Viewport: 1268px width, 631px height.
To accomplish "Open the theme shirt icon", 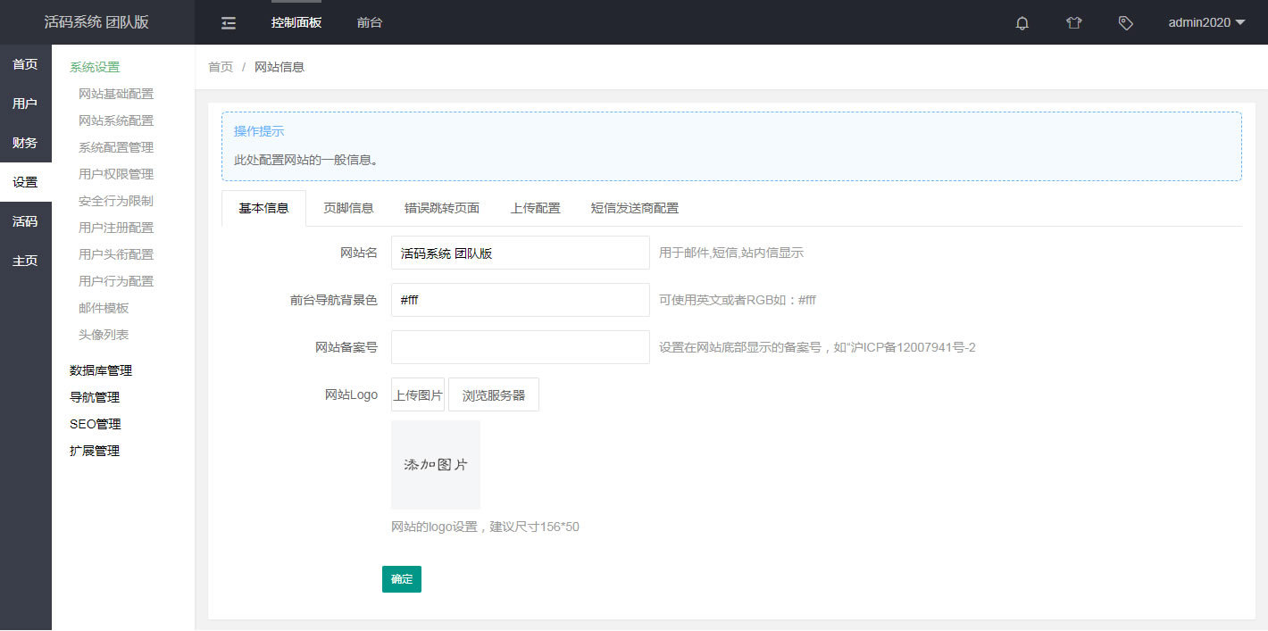I will tap(1074, 23).
